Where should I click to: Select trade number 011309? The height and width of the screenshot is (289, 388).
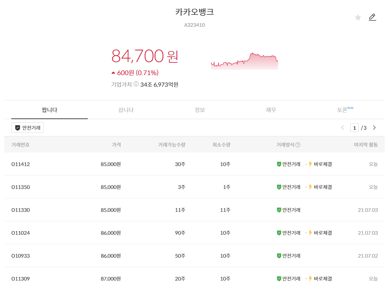[20, 279]
